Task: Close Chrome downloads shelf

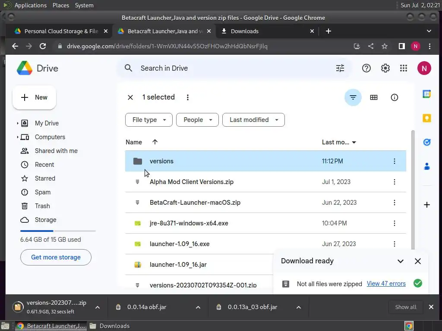Action: point(431,307)
